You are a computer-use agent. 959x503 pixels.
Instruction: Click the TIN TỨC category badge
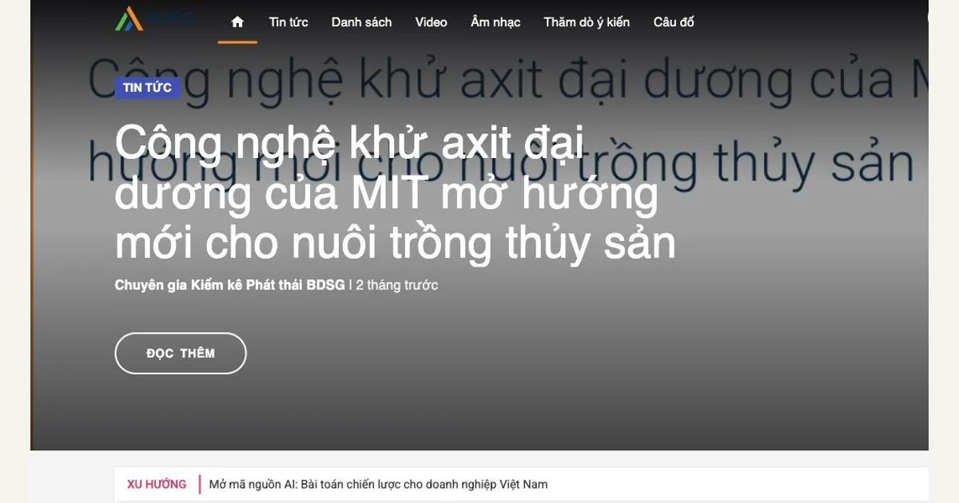pos(147,88)
